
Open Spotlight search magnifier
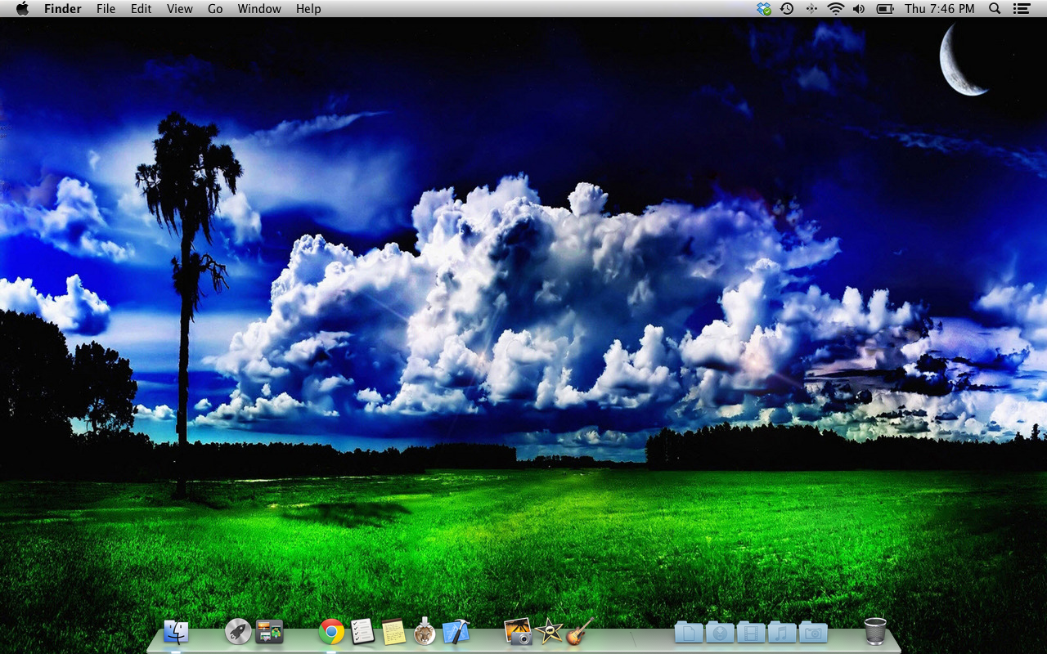click(995, 9)
